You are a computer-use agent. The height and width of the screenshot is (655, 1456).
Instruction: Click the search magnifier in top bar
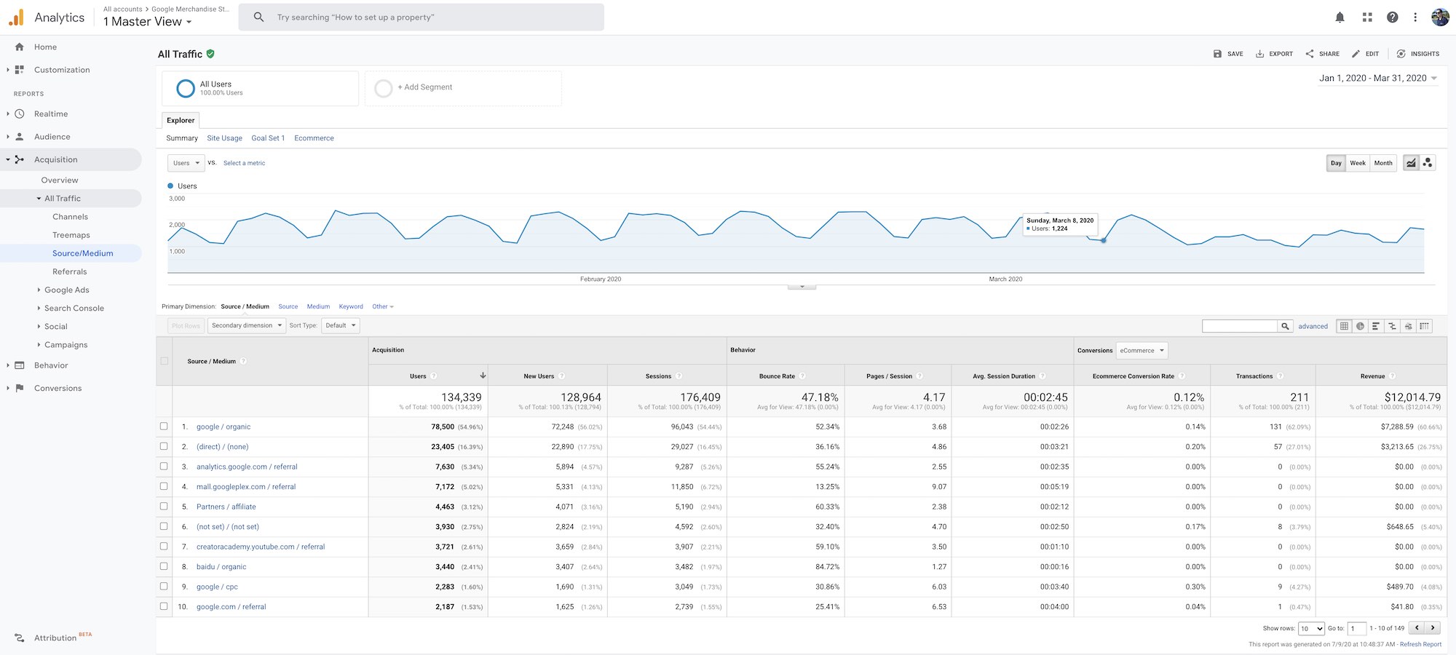[x=258, y=17]
